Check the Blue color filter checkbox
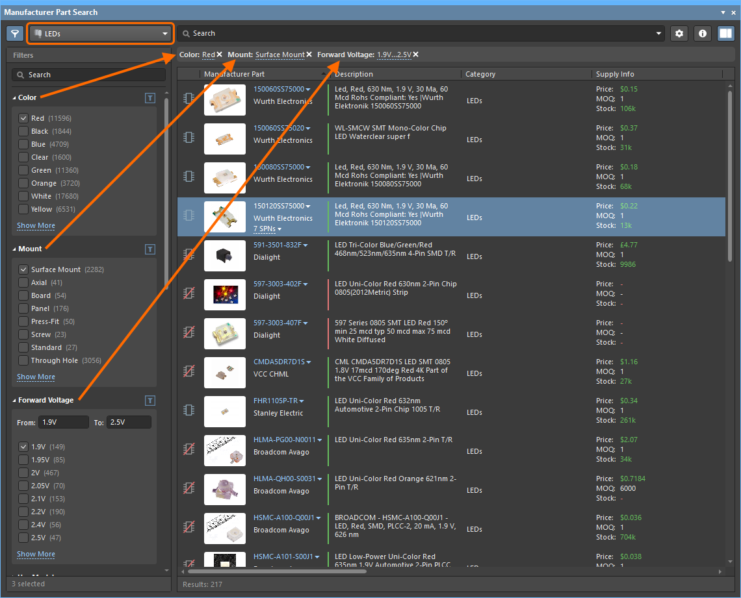Viewport: 741px width, 598px height. coord(23,143)
